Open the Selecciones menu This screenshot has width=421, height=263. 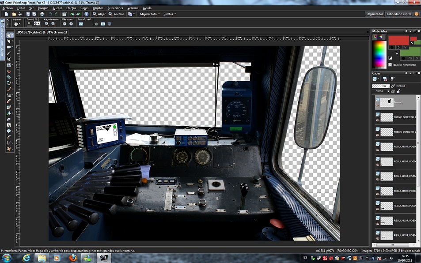coord(115,8)
